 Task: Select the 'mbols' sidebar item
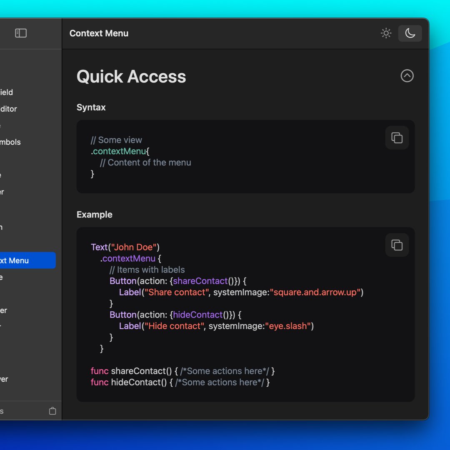pyautogui.click(x=10, y=142)
